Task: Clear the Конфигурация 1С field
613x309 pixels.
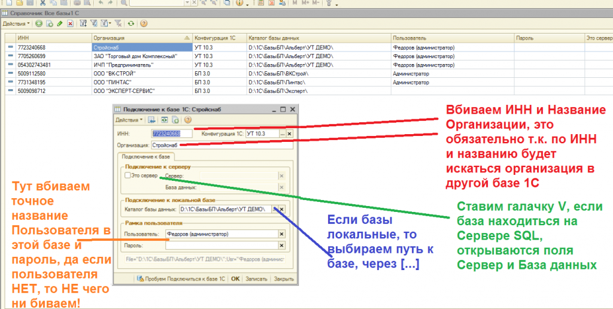Action: point(289,134)
